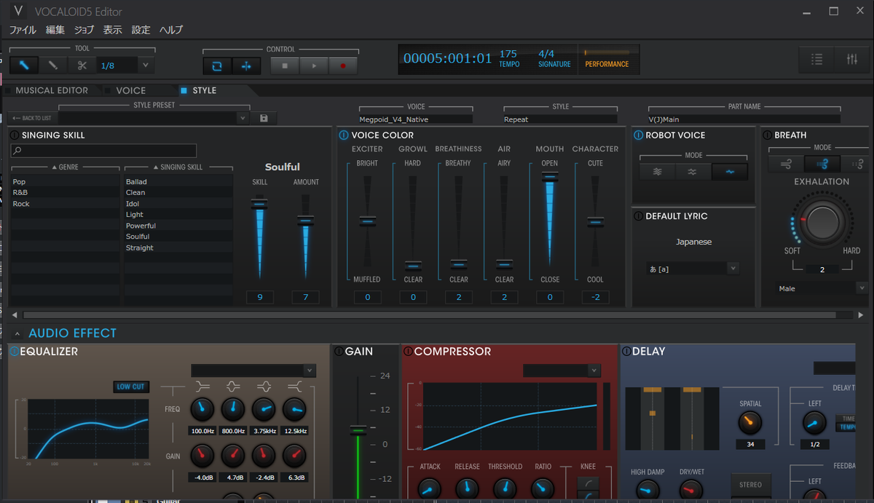Viewport: 874px width, 503px height.
Task: Open the ファイル menu
Action: coord(23,30)
